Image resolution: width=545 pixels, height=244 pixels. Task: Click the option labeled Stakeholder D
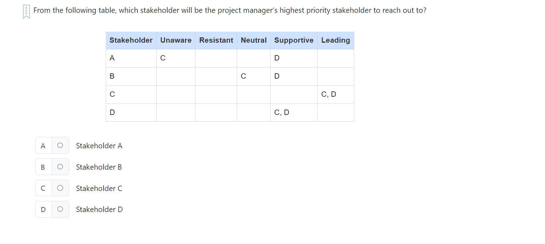pyautogui.click(x=99, y=209)
